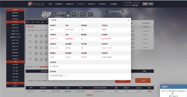The width and height of the screenshot is (187, 97).
Task: Click the red 退出 logout link
Action: [139, 2]
